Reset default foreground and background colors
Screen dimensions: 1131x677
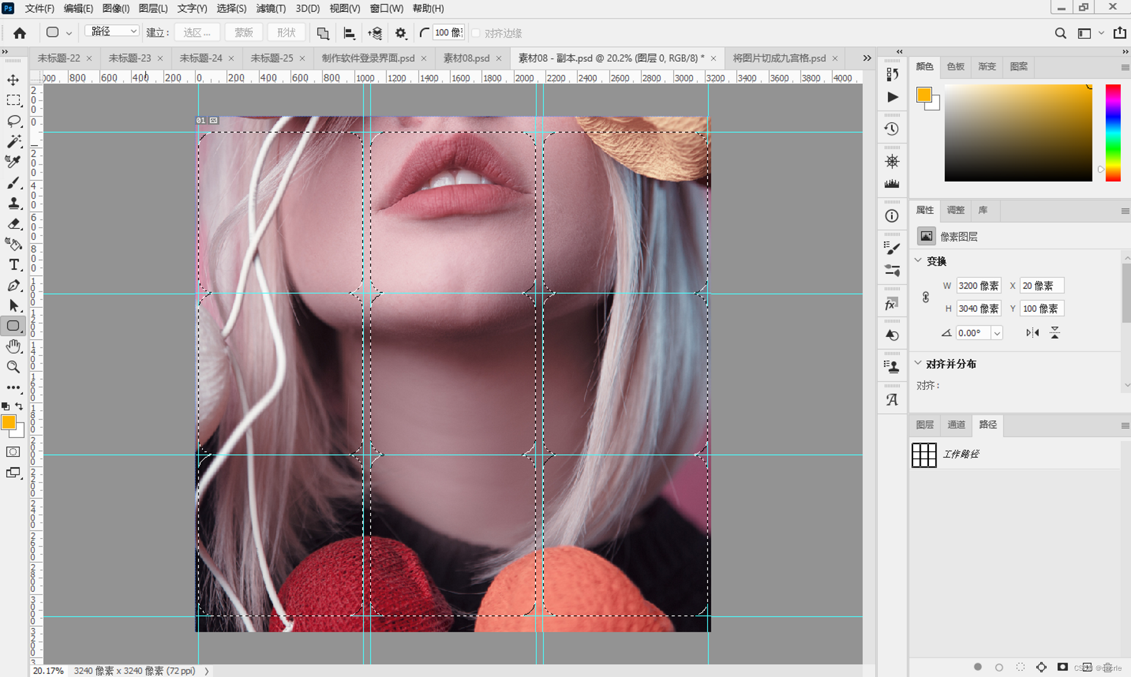[x=6, y=406]
